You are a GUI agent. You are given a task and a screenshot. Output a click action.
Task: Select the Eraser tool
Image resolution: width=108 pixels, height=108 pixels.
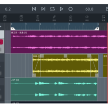tap(70, 18)
